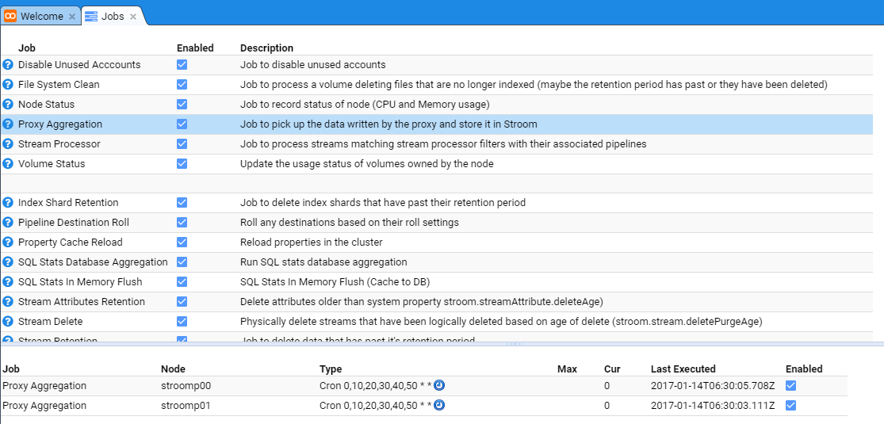Close the Welcome tab

[72, 17]
